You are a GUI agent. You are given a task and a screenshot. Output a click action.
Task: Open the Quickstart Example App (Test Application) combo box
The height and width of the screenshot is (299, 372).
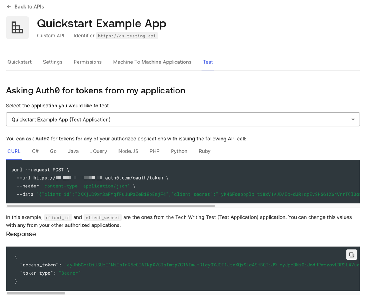(183, 119)
